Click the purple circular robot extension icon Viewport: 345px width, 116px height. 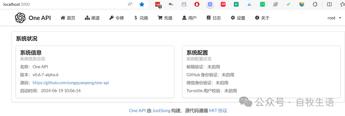tap(210, 4)
